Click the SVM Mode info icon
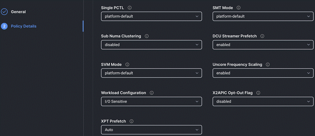This screenshot has width=315, height=136. coord(127,65)
